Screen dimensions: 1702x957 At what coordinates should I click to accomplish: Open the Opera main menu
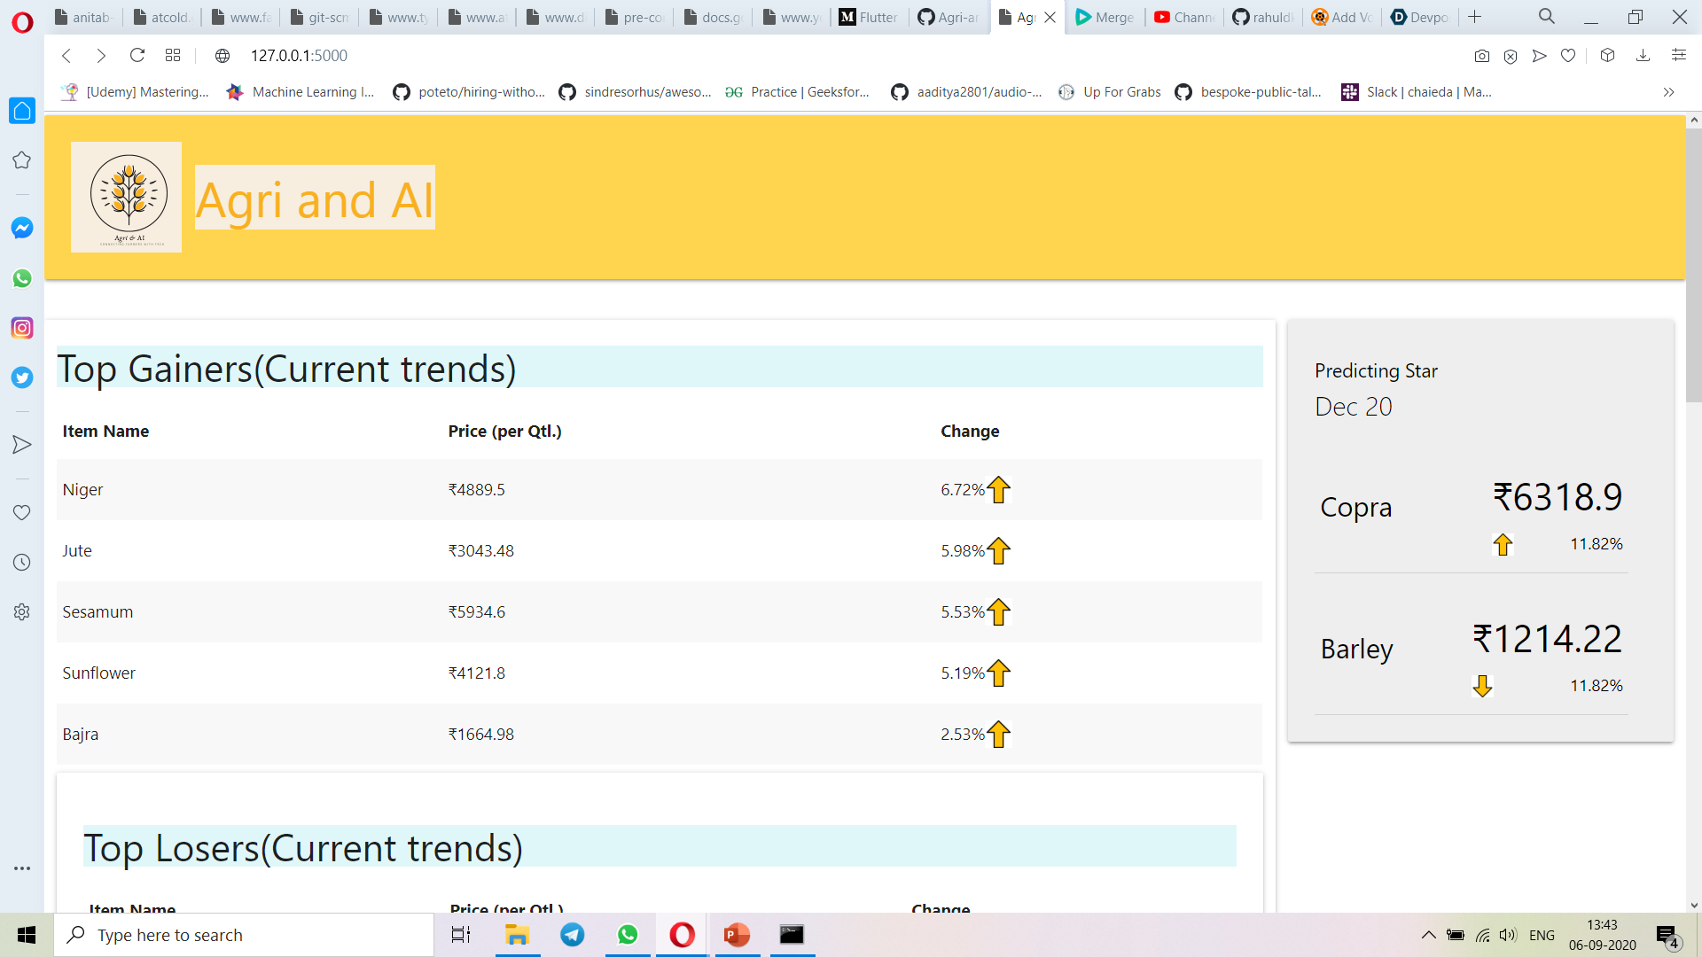coord(22,21)
